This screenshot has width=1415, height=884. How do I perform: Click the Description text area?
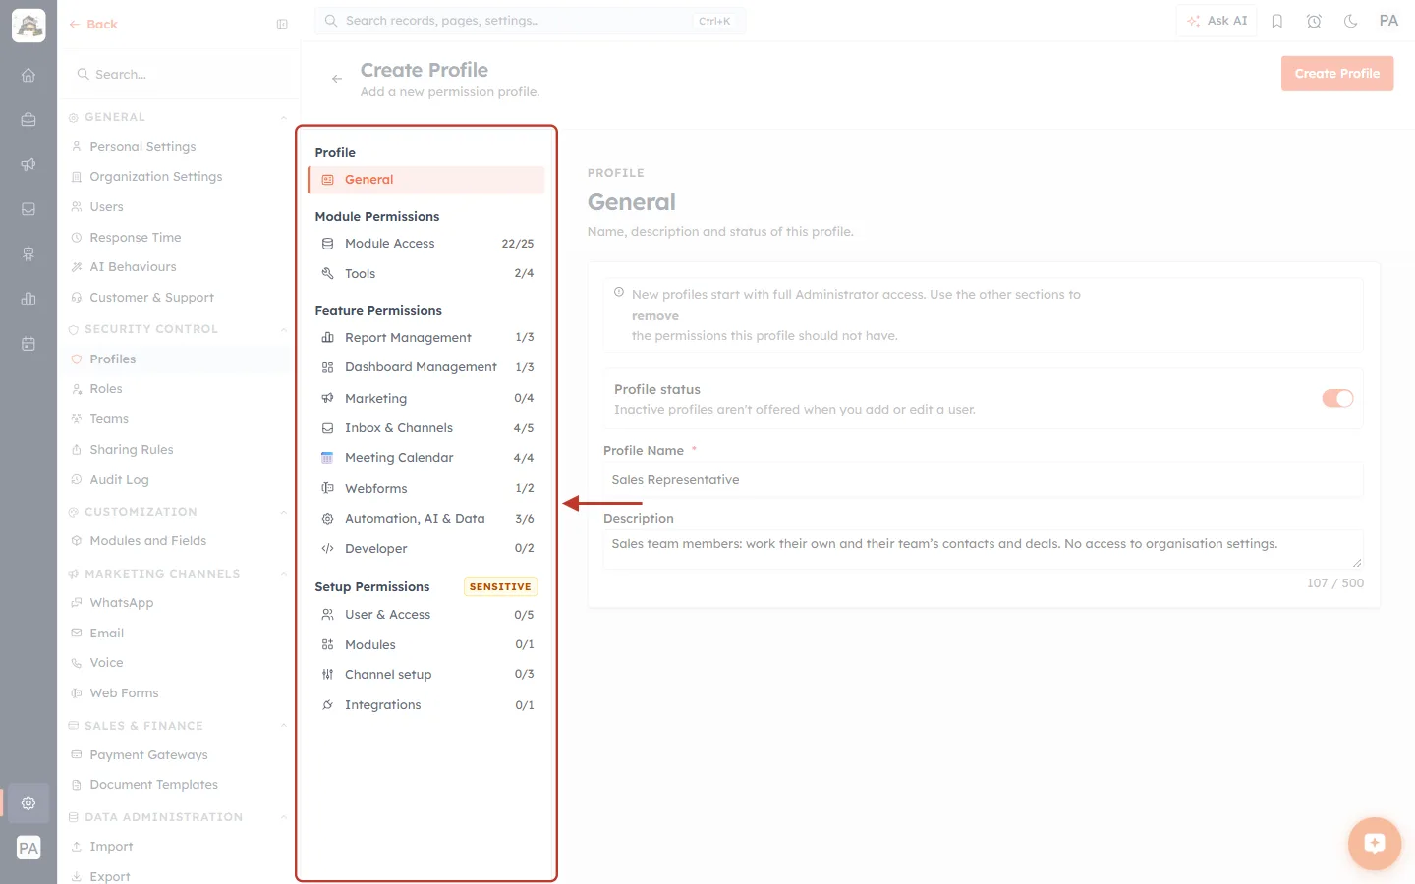coord(983,550)
